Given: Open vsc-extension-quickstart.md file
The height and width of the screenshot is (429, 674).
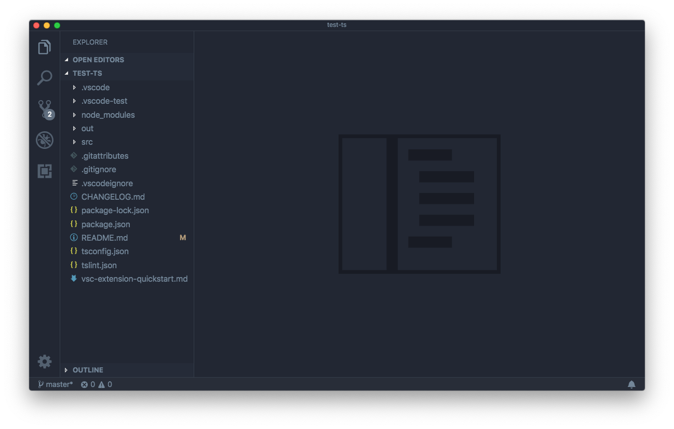Looking at the screenshot, I should (127, 279).
